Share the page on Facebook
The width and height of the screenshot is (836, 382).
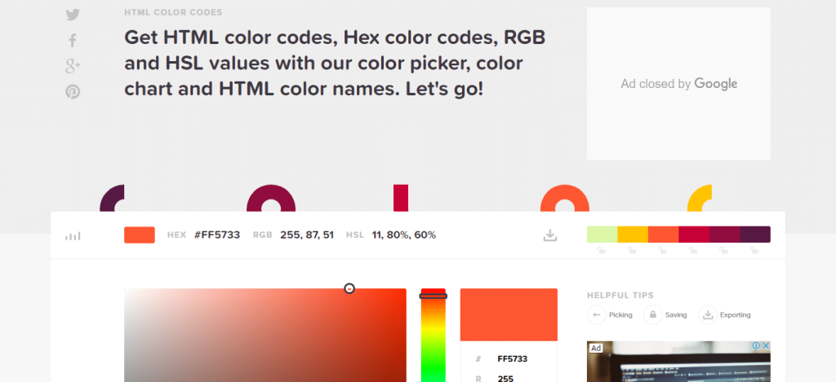pos(73,41)
